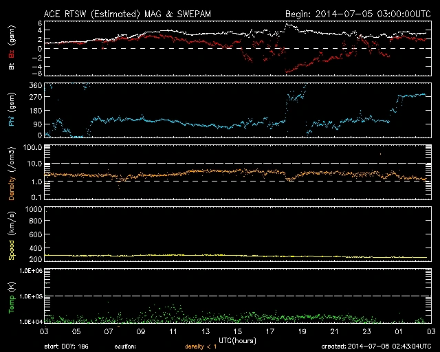Click the 1000 tick label on Speed axis
Viewport: 440px width, 352px height.
[34, 209]
